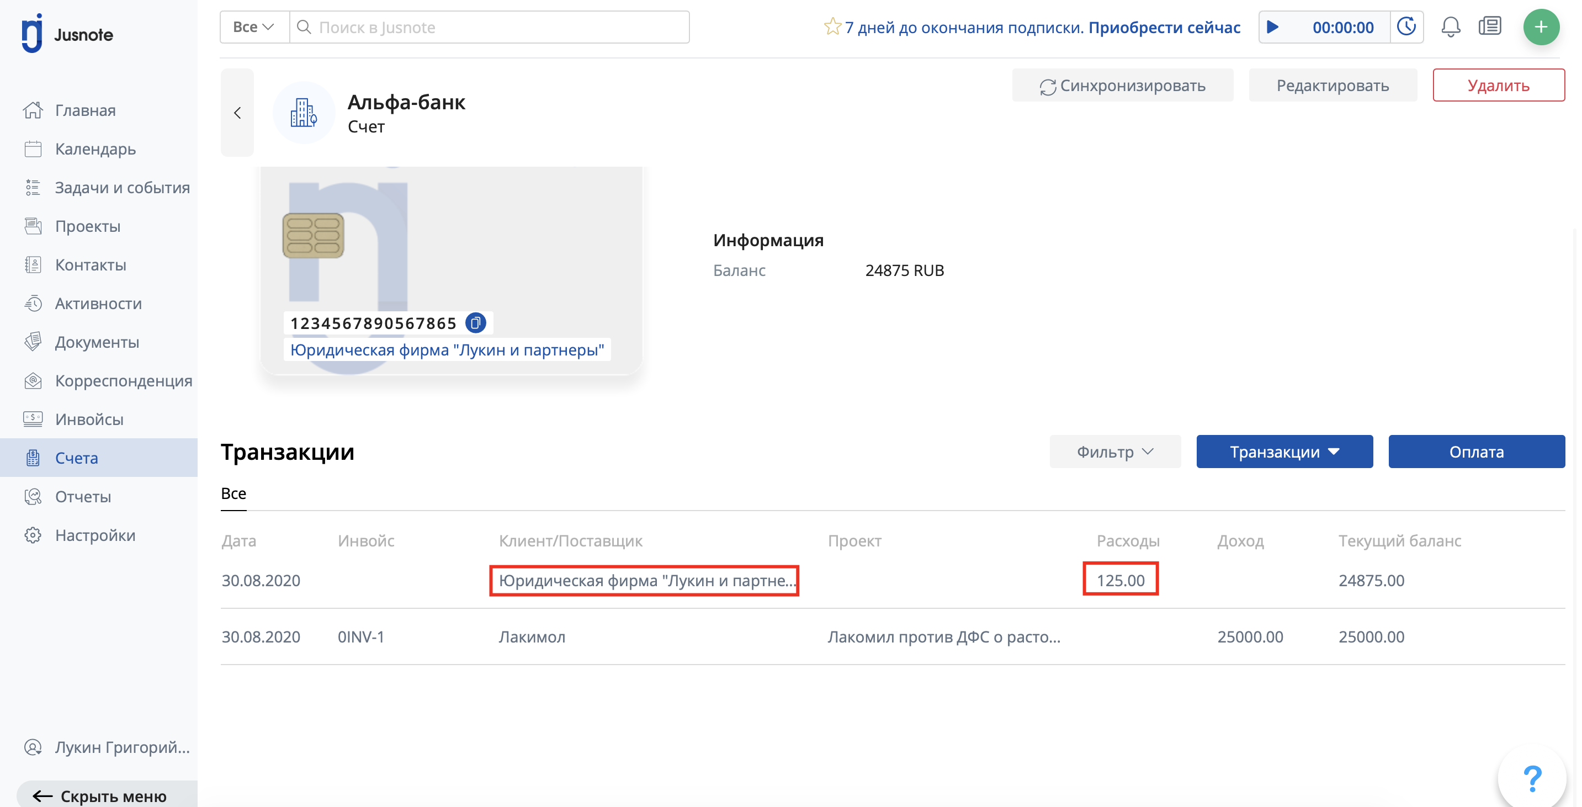Click the expense value 125.00
1582x807 pixels.
click(x=1121, y=580)
